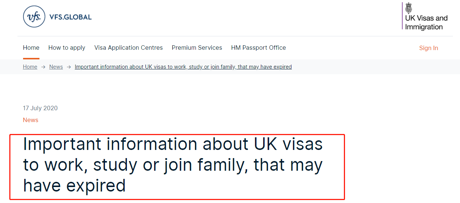
Task: Open the HM Passport Office section
Action: point(258,48)
